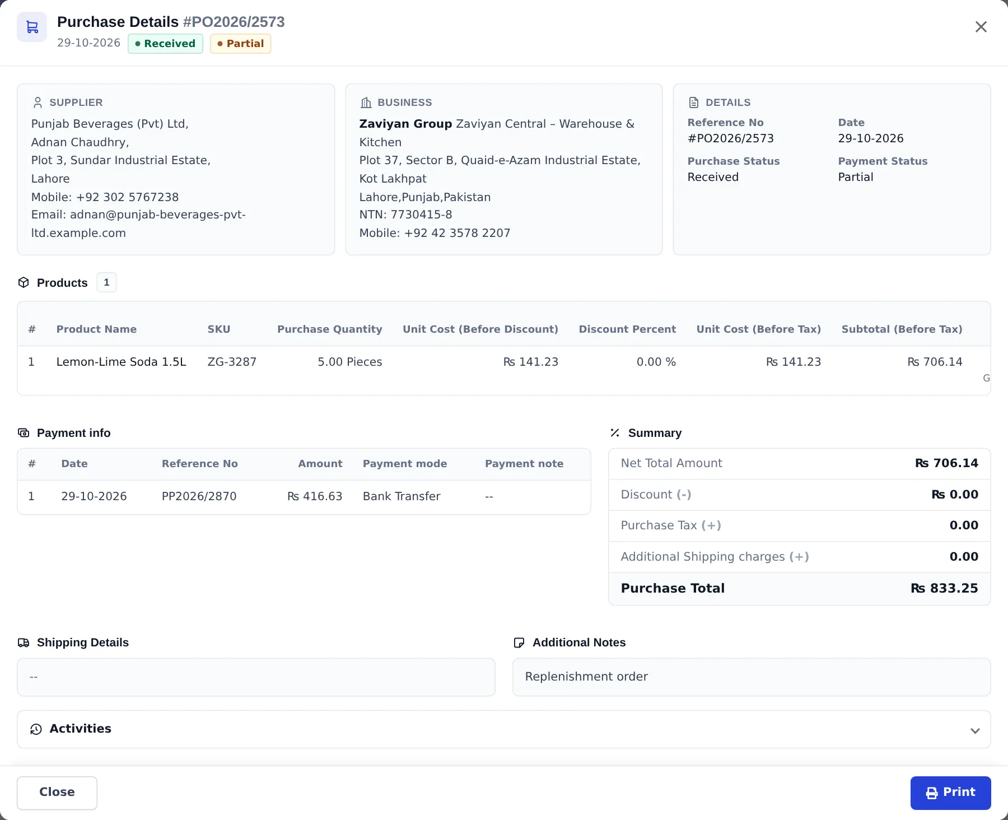Screen dimensions: 1008x820
Task: Click the Payment Status value Partial in Details
Action: 856,177
